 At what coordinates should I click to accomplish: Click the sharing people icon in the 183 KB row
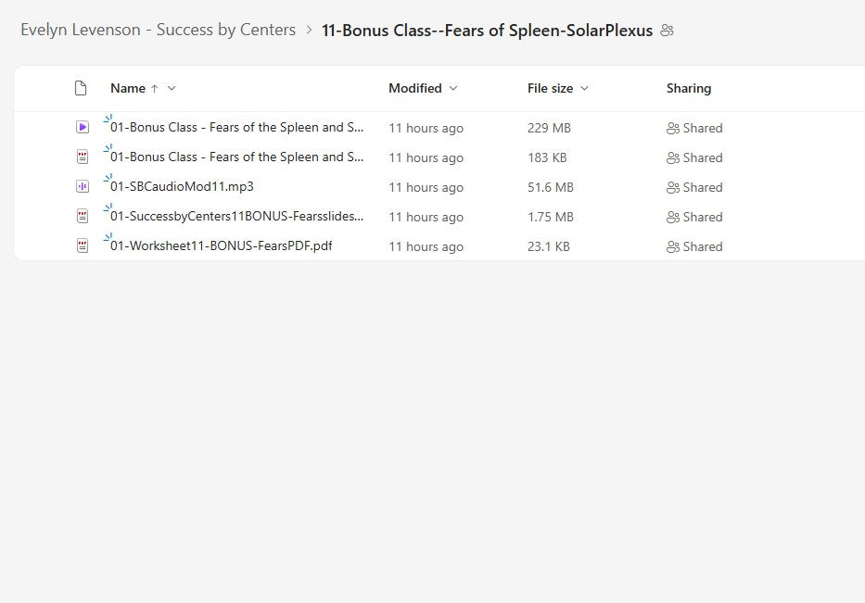click(672, 158)
